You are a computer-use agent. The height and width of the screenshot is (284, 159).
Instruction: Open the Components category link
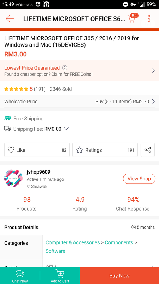point(119,242)
